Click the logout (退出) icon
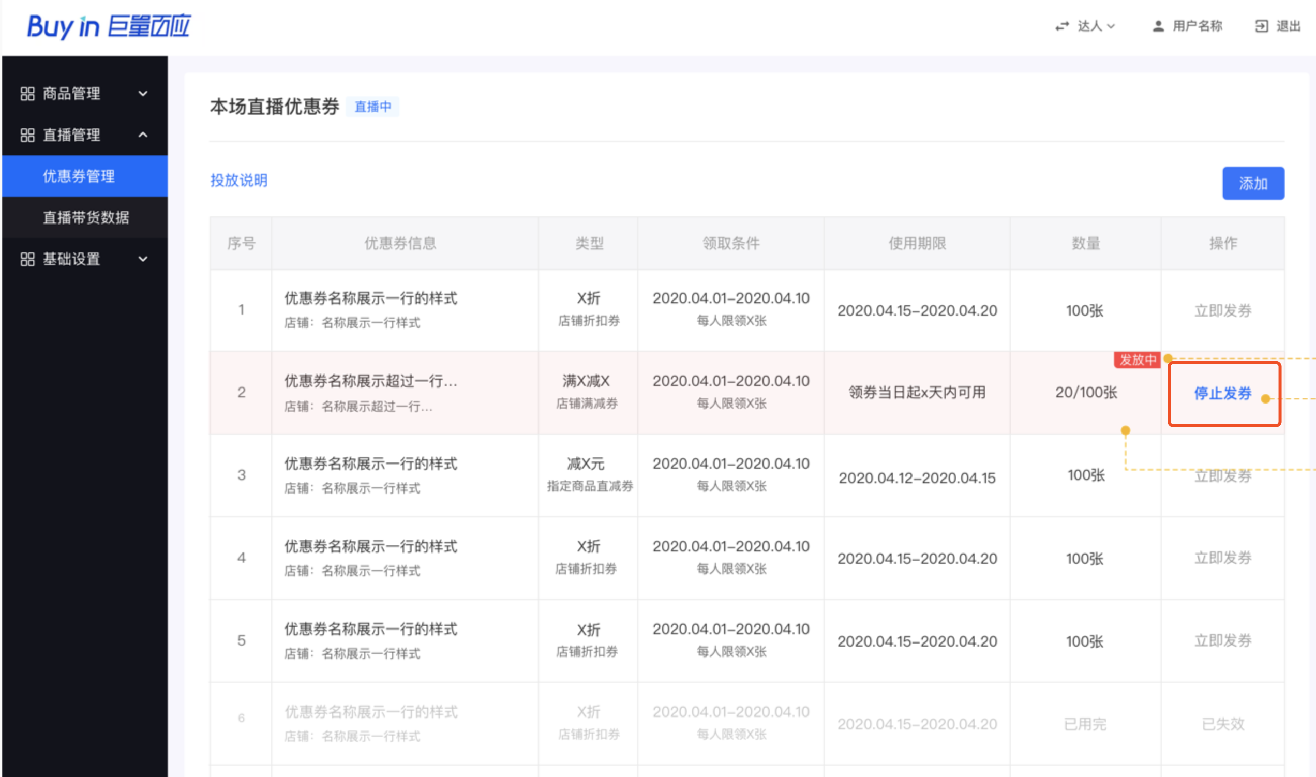The image size is (1316, 777). 1262,26
